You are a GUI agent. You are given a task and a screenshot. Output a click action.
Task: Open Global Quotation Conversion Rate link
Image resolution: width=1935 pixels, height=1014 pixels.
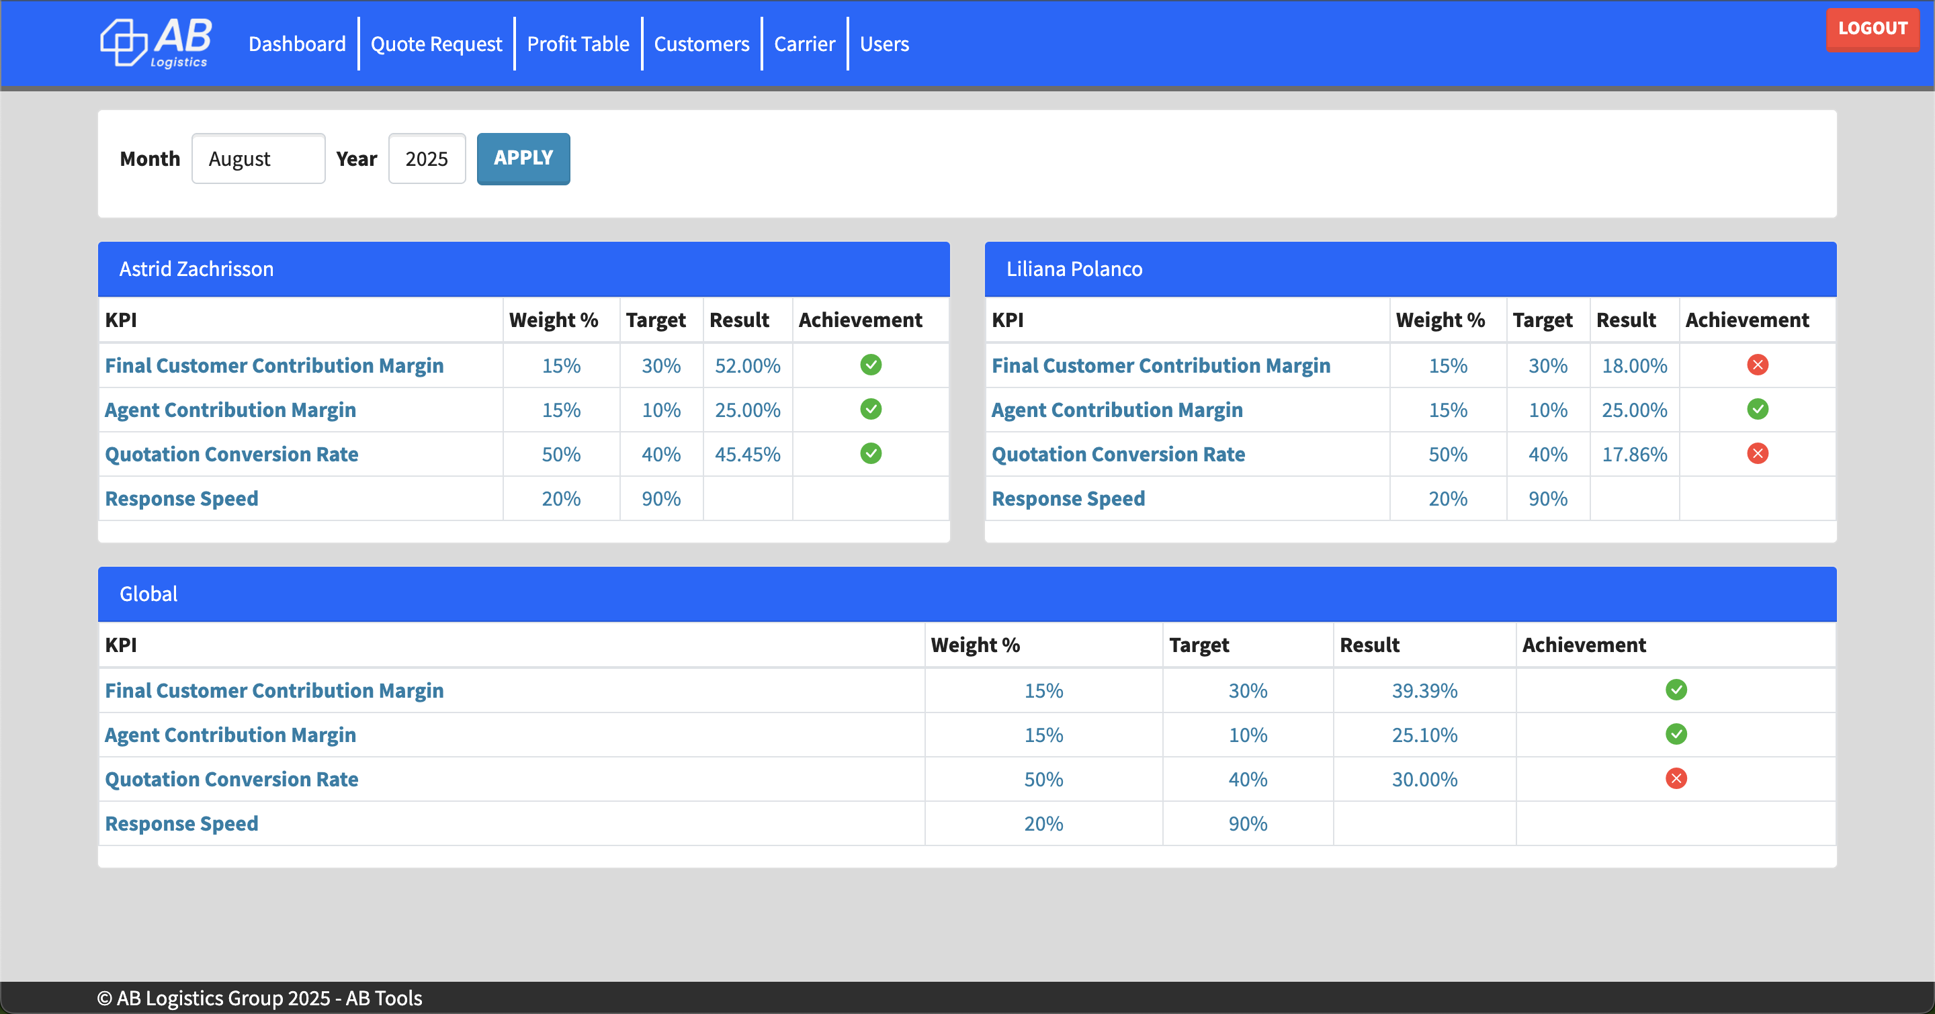(x=231, y=780)
